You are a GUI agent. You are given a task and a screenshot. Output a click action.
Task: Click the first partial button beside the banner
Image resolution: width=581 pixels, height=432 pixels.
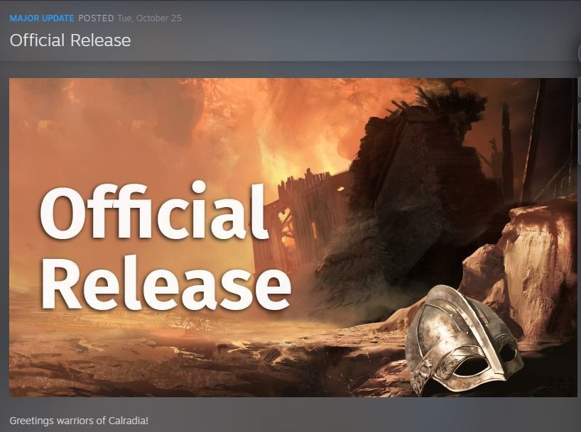pyautogui.click(x=579, y=87)
